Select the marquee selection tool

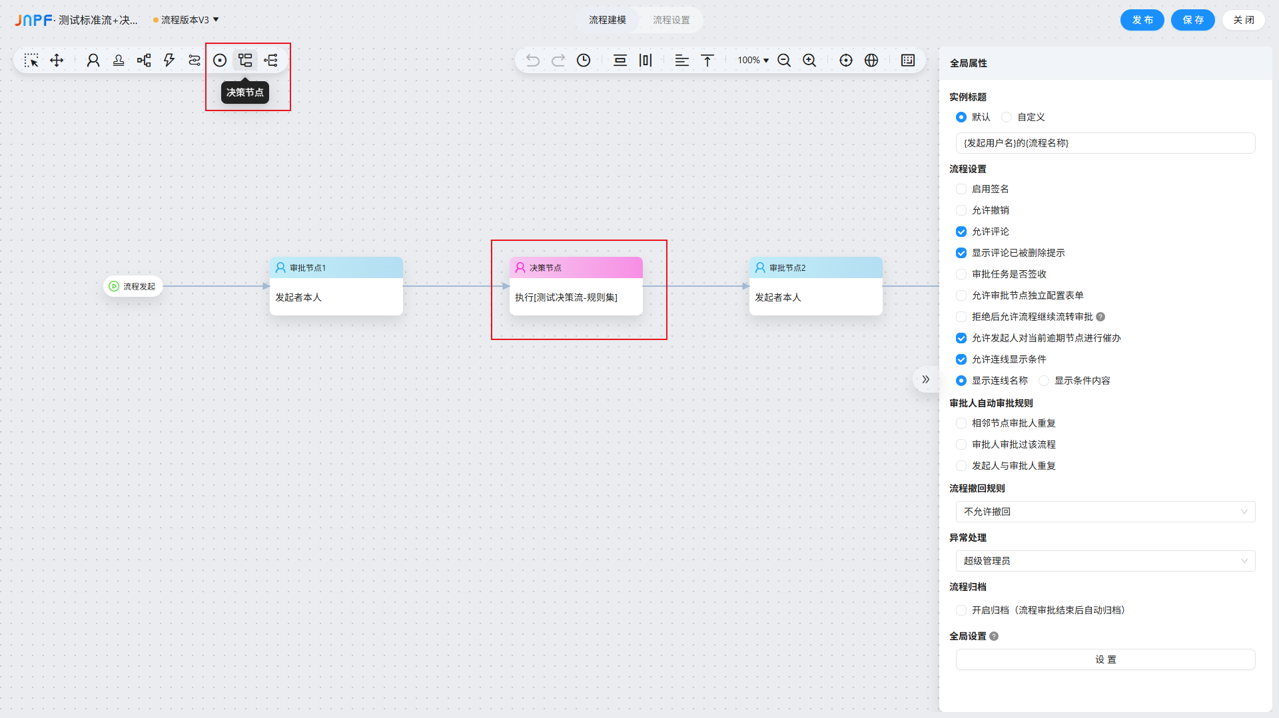(x=31, y=61)
